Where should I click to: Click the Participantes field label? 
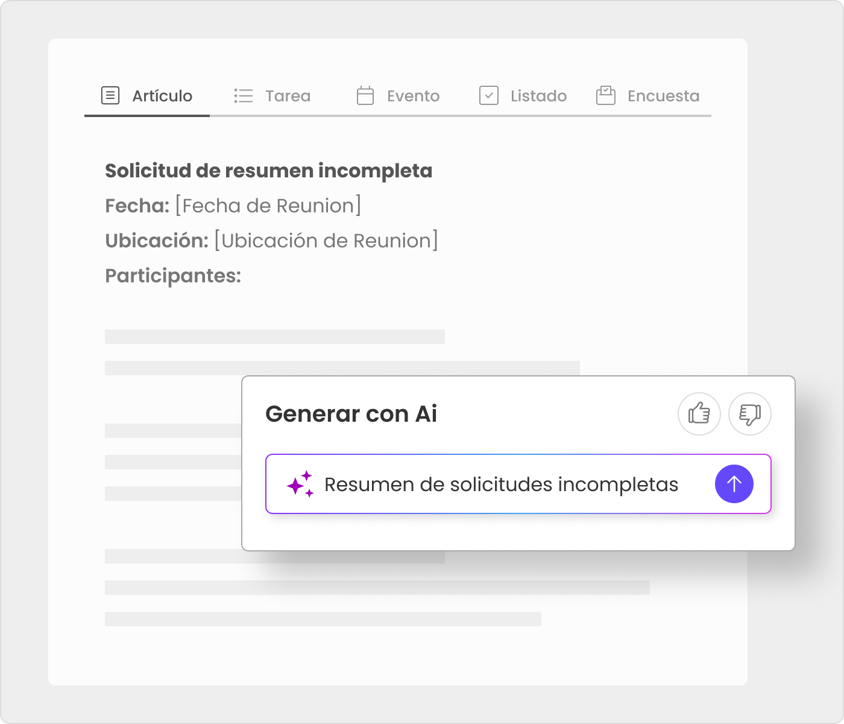[173, 276]
